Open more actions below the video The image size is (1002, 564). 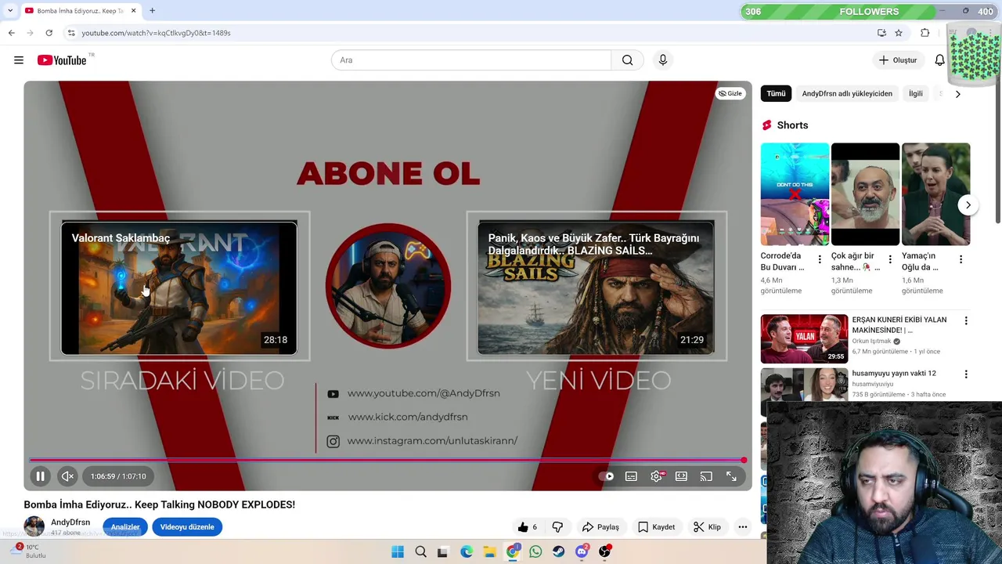point(743,527)
